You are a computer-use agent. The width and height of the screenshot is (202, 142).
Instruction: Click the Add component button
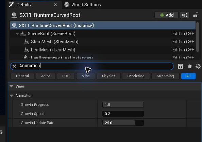(166, 15)
